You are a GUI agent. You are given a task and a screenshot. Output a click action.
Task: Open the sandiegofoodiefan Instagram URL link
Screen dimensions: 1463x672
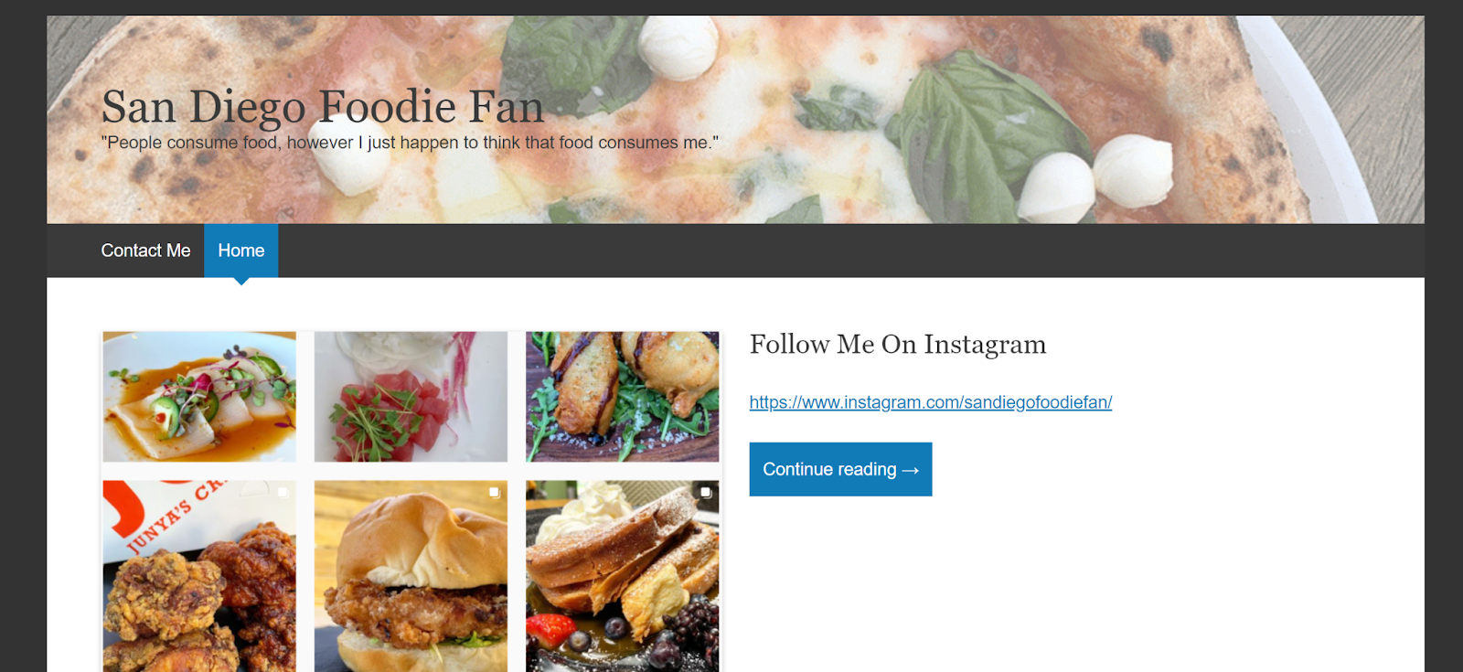[x=931, y=402]
